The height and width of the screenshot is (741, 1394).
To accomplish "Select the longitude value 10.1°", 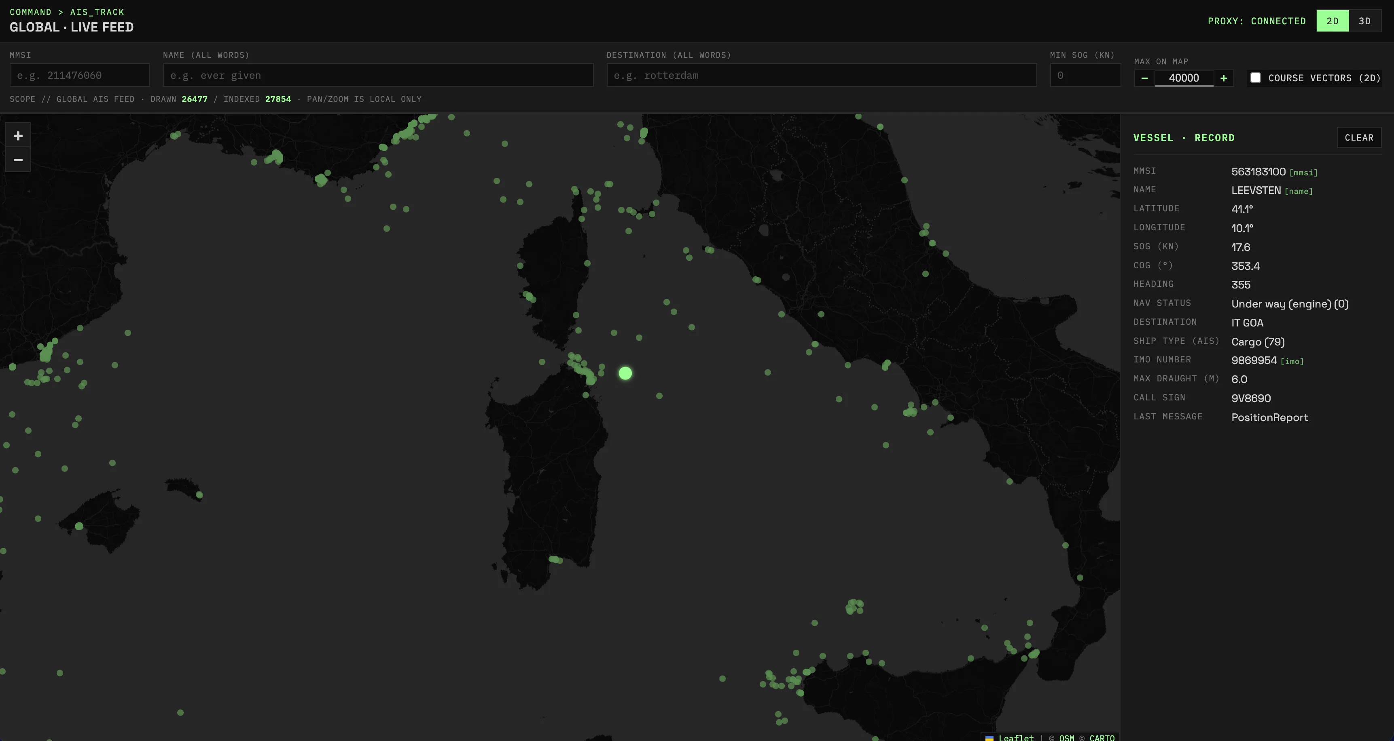I will click(1242, 228).
